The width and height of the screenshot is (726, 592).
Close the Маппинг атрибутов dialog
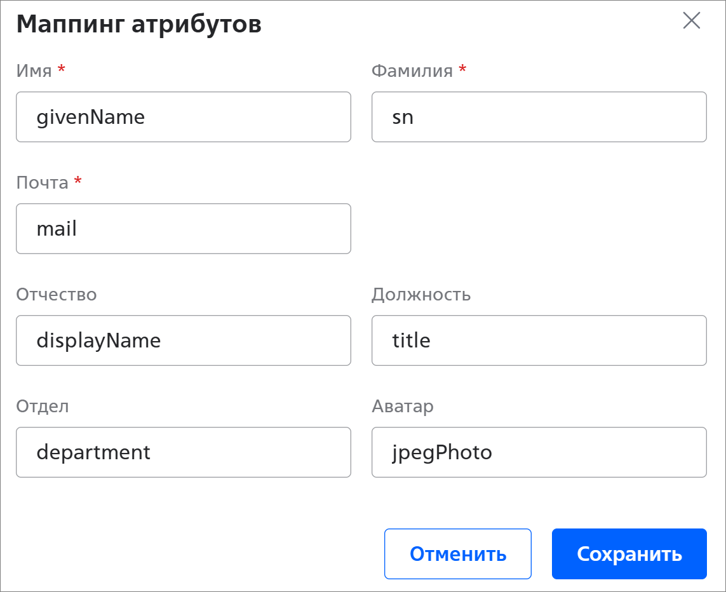click(691, 20)
